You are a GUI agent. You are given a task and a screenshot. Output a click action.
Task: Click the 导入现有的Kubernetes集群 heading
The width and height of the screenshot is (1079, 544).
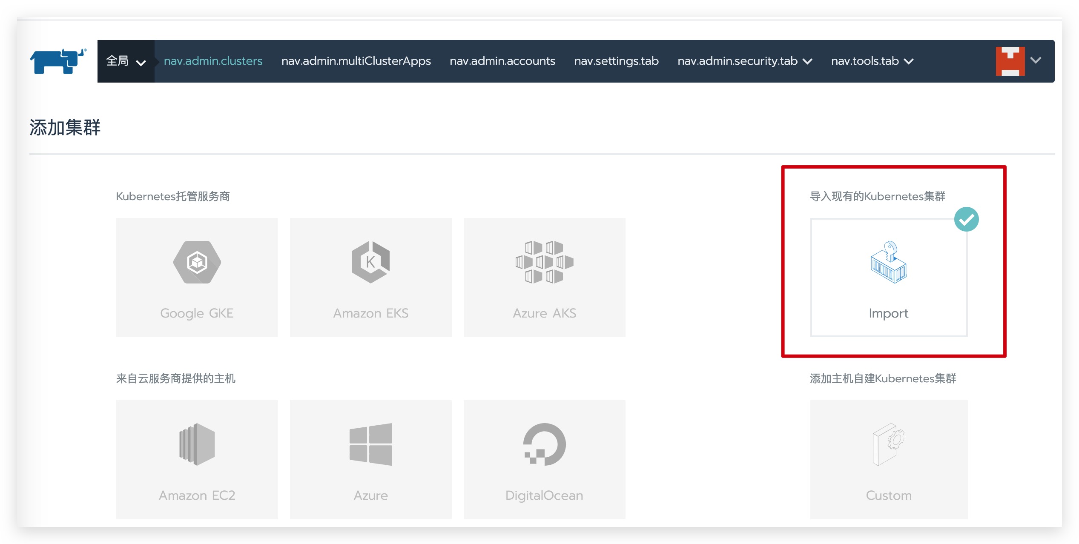tap(878, 196)
